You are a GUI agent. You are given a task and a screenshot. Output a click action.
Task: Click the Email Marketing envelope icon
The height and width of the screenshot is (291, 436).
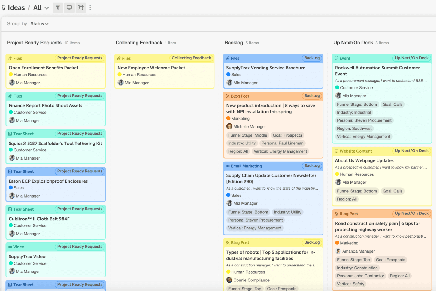[x=228, y=166]
